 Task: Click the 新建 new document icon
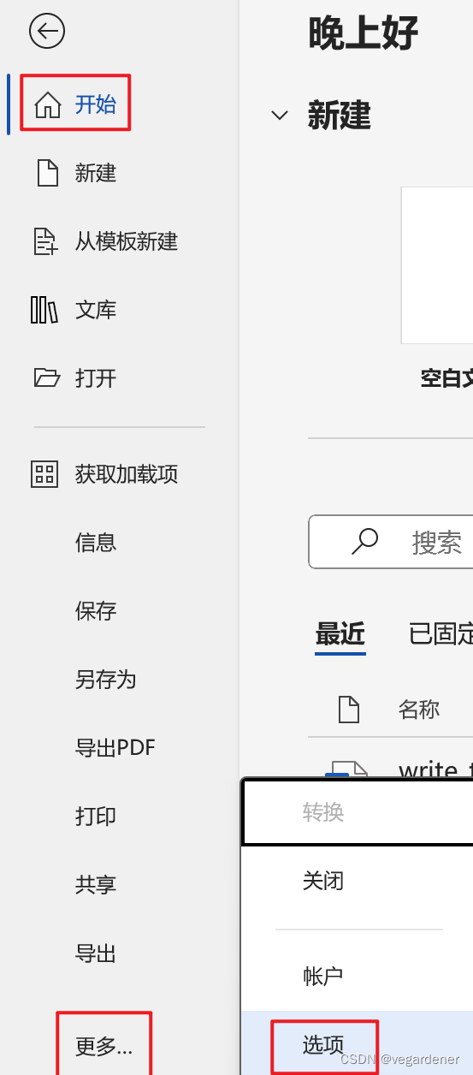point(48,173)
